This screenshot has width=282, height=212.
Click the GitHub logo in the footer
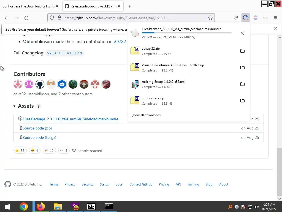[7, 184]
